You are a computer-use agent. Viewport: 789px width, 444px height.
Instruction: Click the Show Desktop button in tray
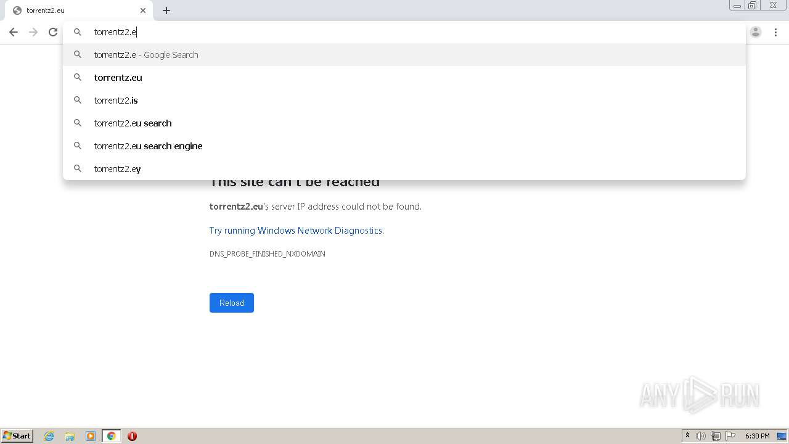pyautogui.click(x=782, y=436)
